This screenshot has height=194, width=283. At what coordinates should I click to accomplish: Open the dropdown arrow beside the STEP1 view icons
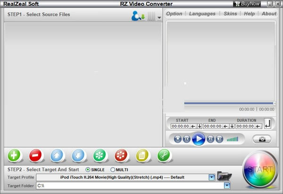(x=159, y=17)
